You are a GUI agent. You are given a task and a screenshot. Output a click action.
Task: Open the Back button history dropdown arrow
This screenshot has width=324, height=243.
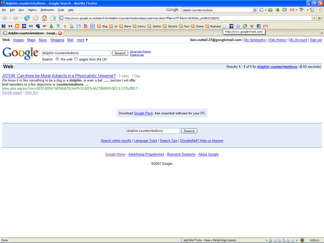10,18
